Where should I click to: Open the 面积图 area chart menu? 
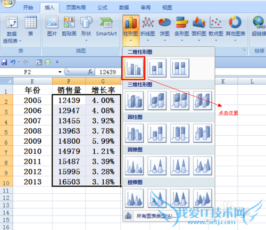(199, 29)
